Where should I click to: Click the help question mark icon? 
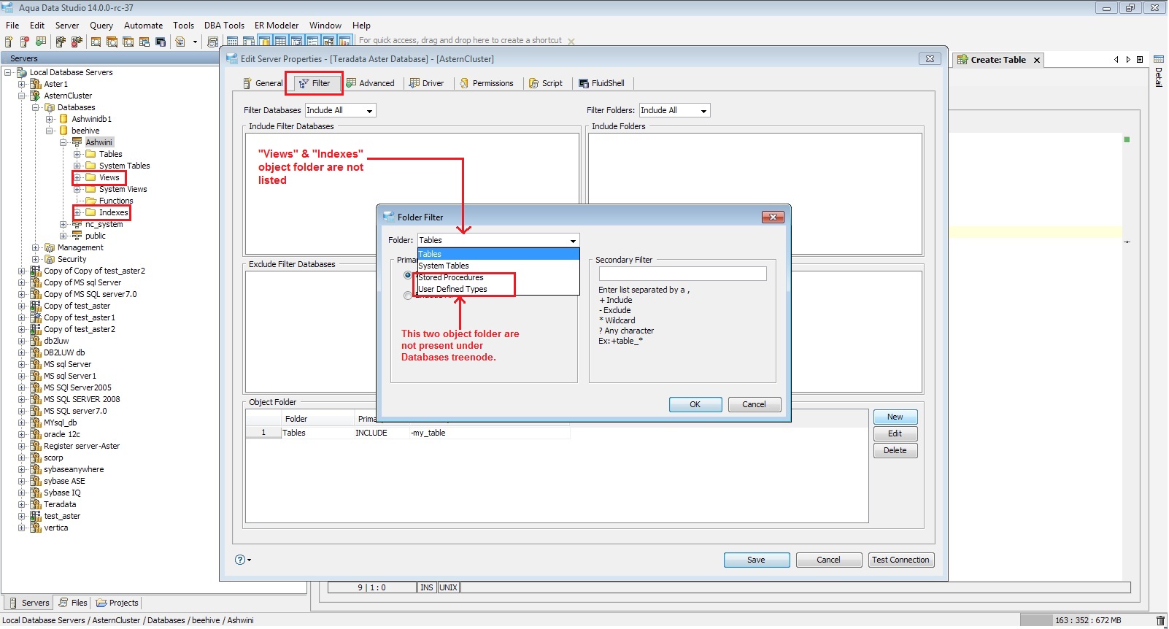240,560
